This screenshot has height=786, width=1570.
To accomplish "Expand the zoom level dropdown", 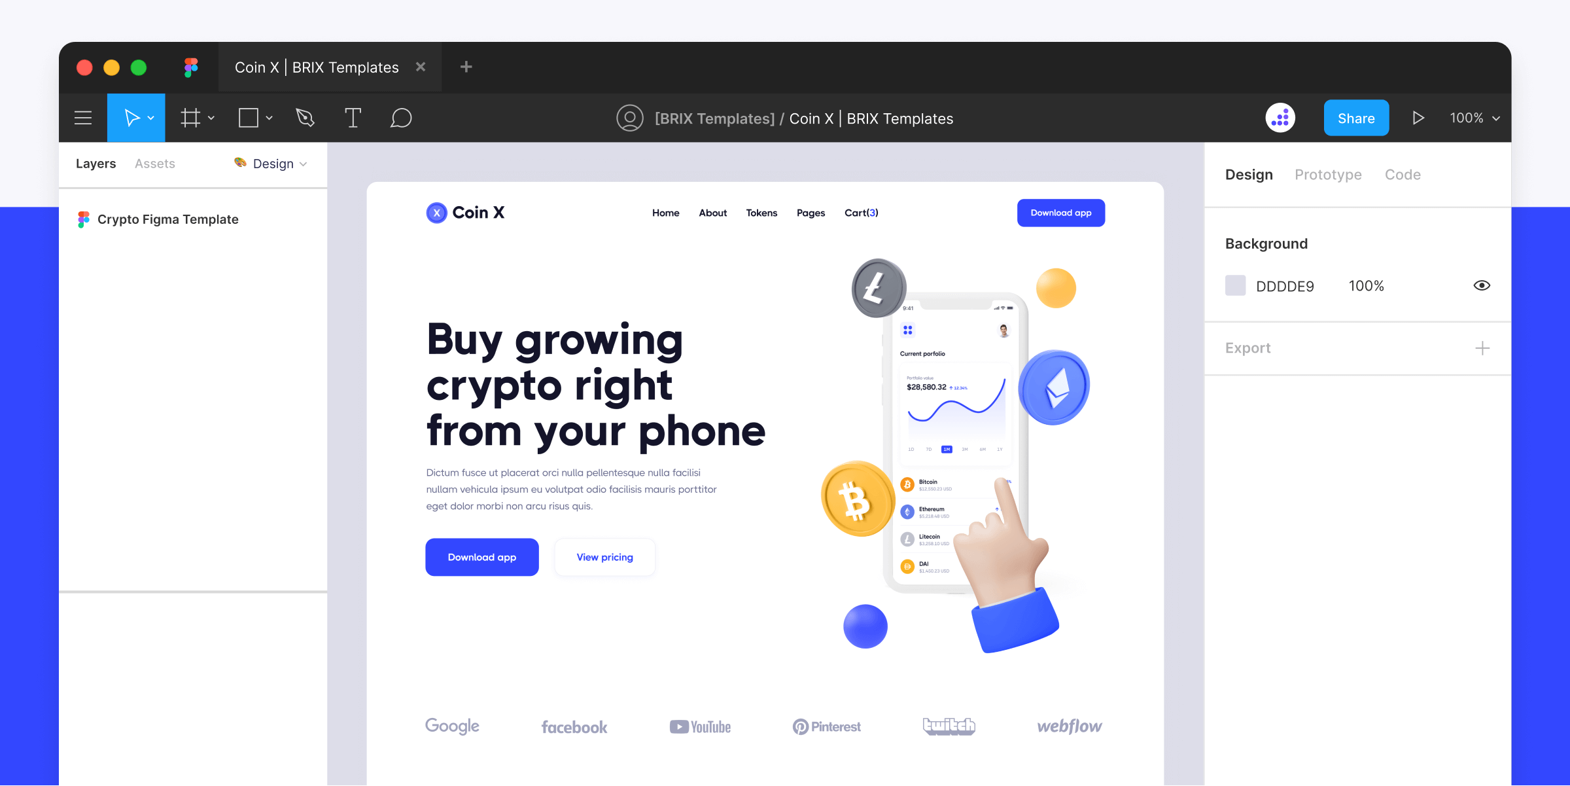I will (1474, 117).
